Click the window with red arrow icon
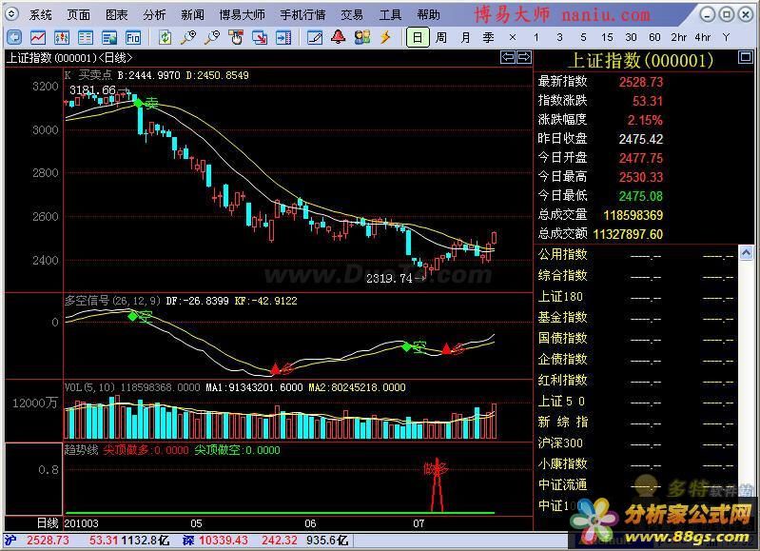The image size is (760, 551). (260, 37)
